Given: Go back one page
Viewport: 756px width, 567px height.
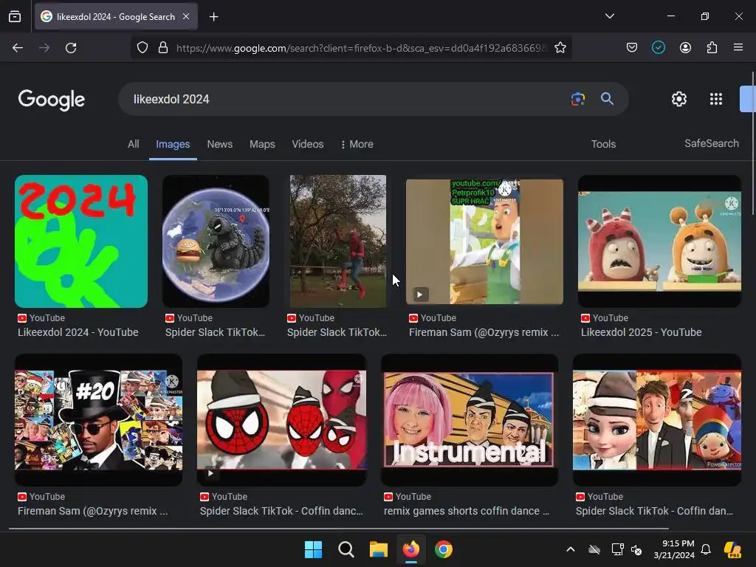Looking at the screenshot, I should click(18, 48).
